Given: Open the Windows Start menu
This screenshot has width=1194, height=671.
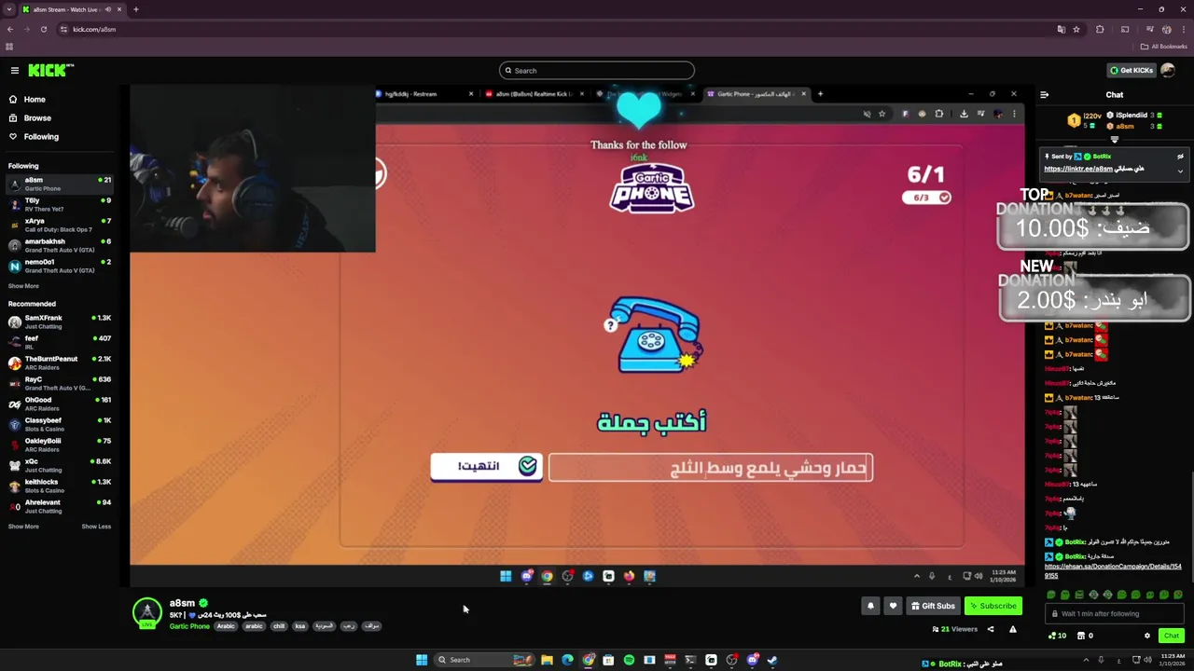Looking at the screenshot, I should tap(422, 660).
